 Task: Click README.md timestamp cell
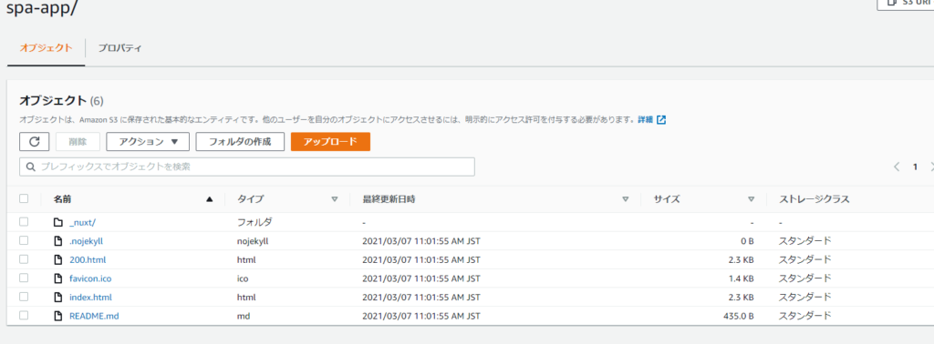[421, 316]
